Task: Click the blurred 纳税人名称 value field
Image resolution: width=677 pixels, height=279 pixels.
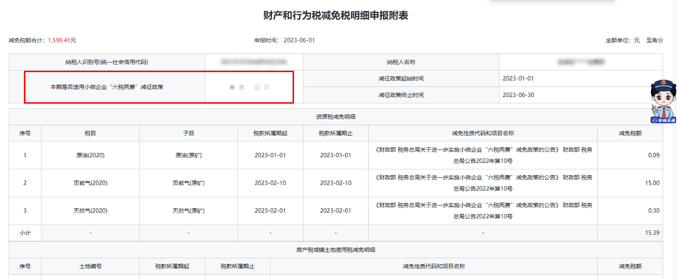Action: [x=581, y=62]
